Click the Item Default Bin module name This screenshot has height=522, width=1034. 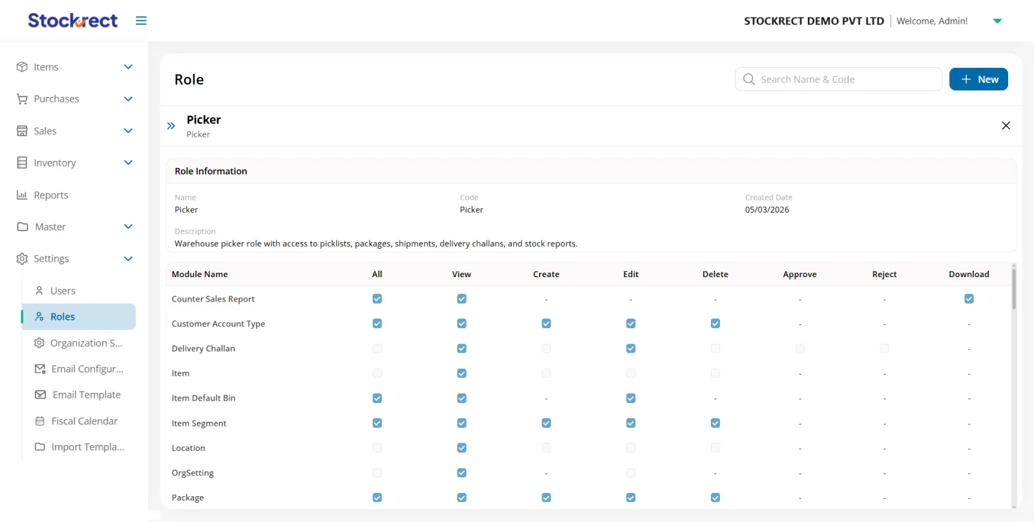(204, 398)
